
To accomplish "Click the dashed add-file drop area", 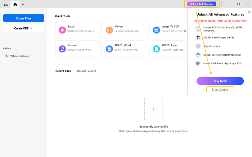I will [153, 109].
